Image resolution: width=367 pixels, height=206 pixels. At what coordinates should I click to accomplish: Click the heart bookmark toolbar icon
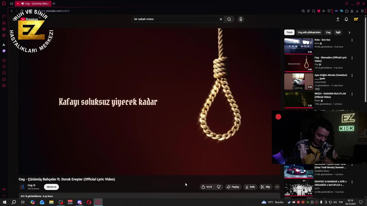tap(329, 11)
